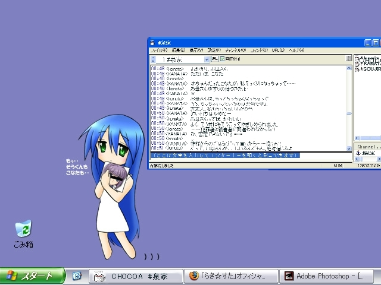Image resolution: width=381 pixels, height=285 pixels.
Task: Click the gray icon at toolbar right end
Action: pos(349,58)
